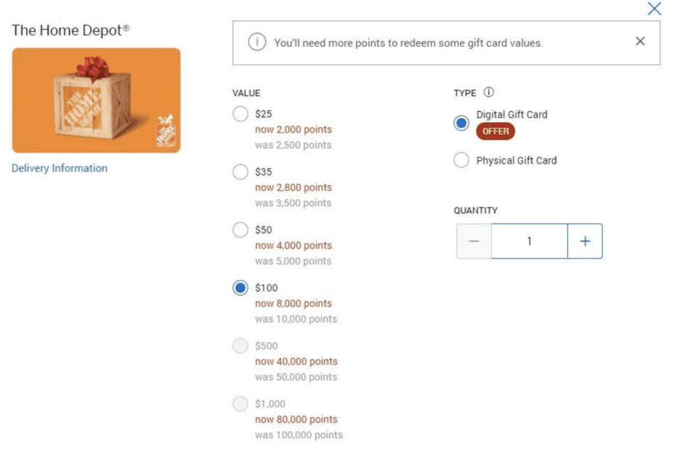Select the $500 value option

241,346
